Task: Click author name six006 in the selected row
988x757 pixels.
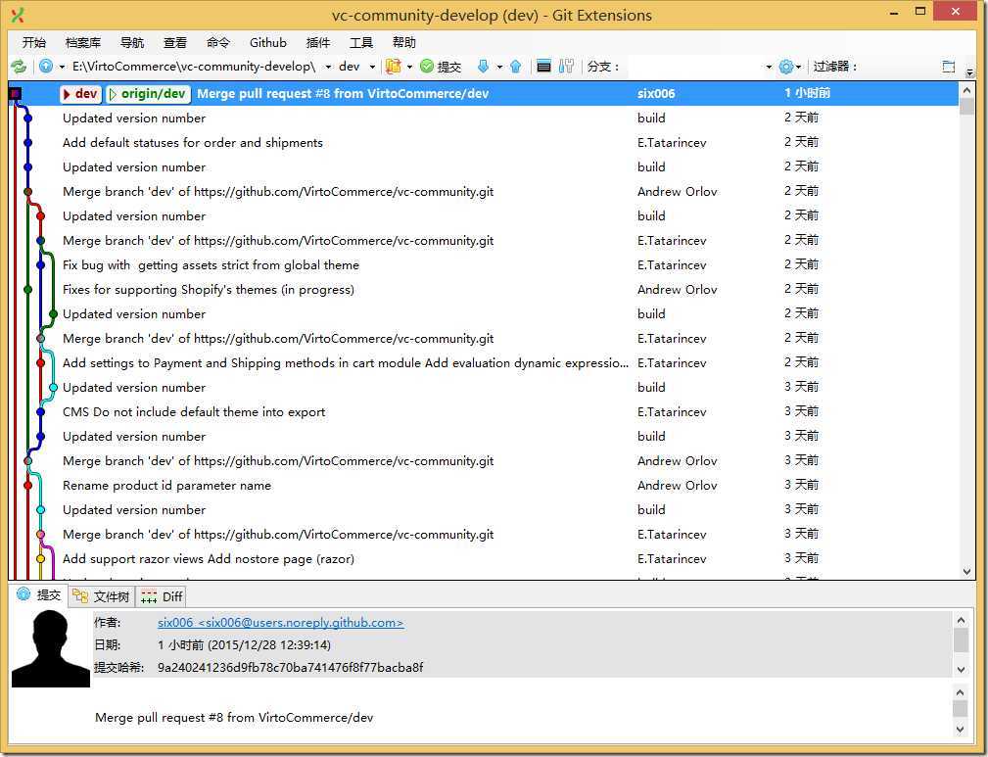Action: (x=656, y=93)
